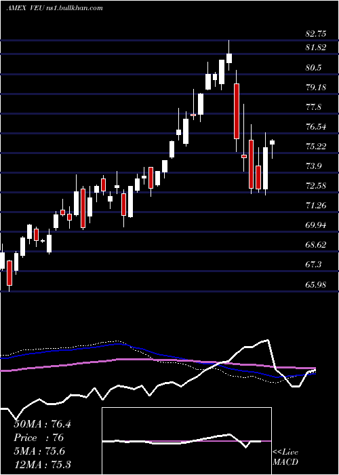Click the 69.94 price level label
Image resolution: width=339 pixels, height=475 pixels.
click(316, 225)
